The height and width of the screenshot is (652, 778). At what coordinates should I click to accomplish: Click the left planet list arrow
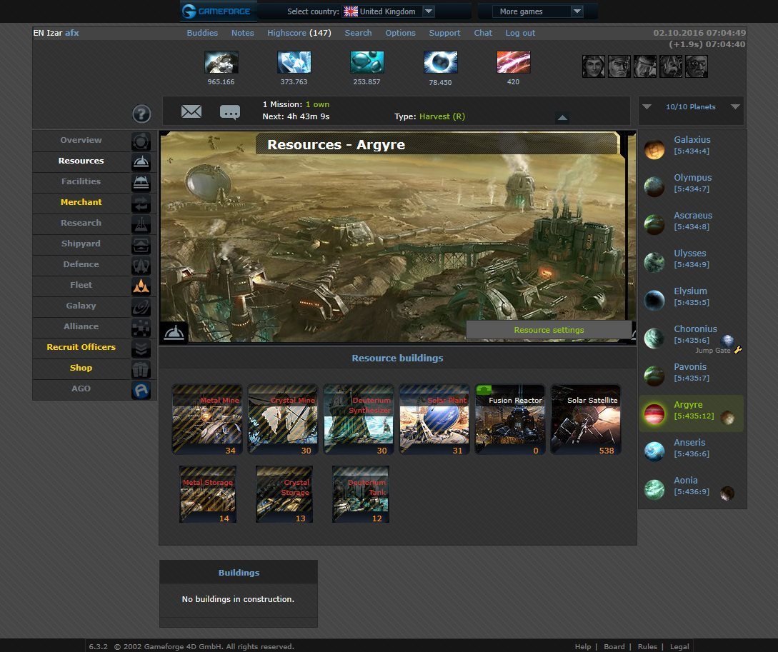pyautogui.click(x=647, y=106)
